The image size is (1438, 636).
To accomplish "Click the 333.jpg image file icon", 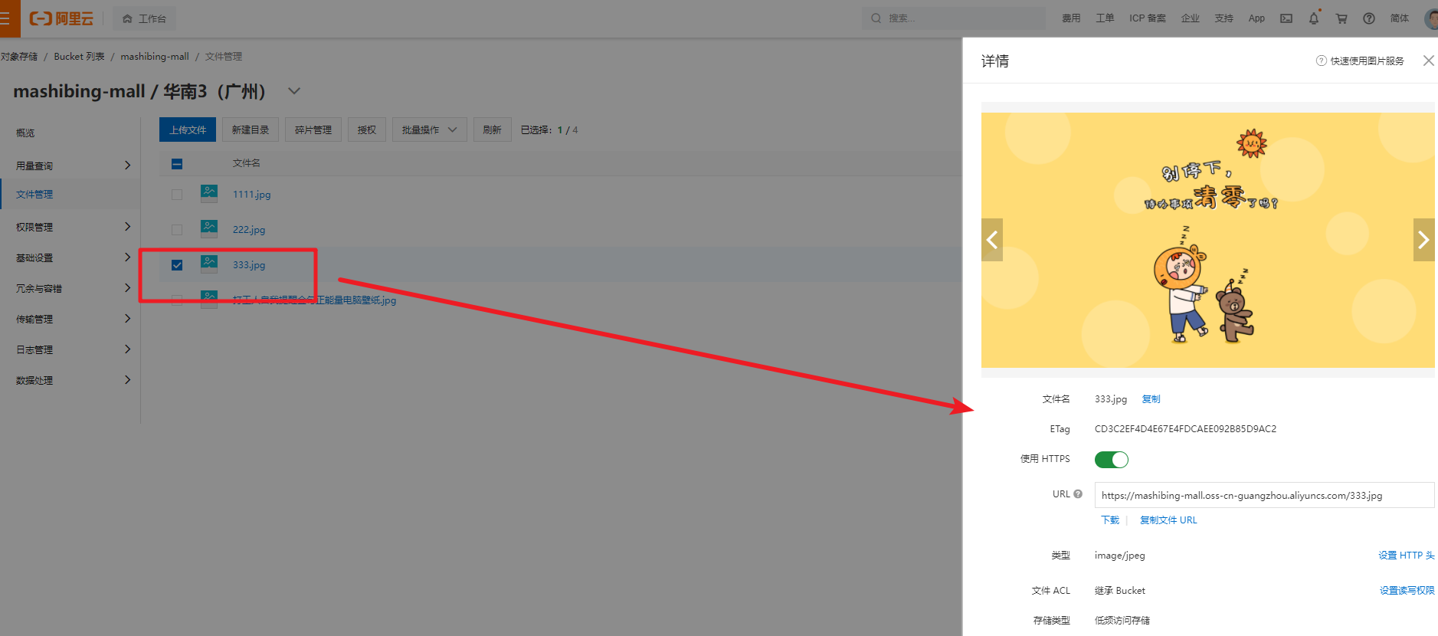I will point(209,264).
